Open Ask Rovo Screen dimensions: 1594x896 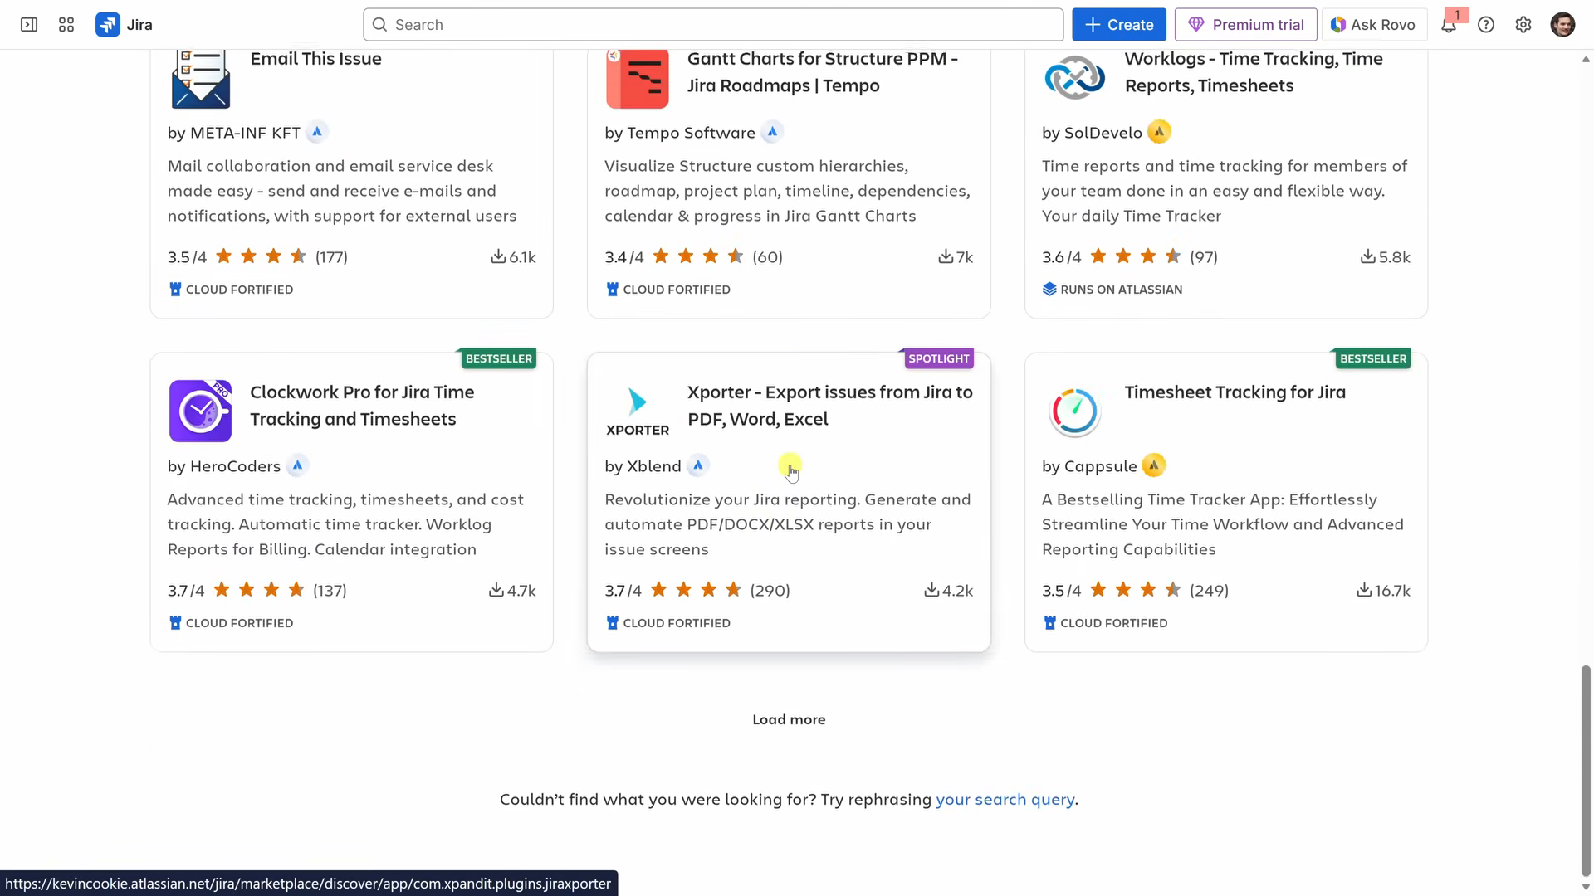[1374, 25]
